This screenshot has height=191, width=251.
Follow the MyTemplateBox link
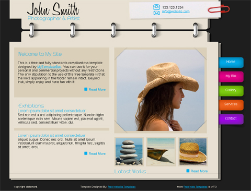click(49, 67)
